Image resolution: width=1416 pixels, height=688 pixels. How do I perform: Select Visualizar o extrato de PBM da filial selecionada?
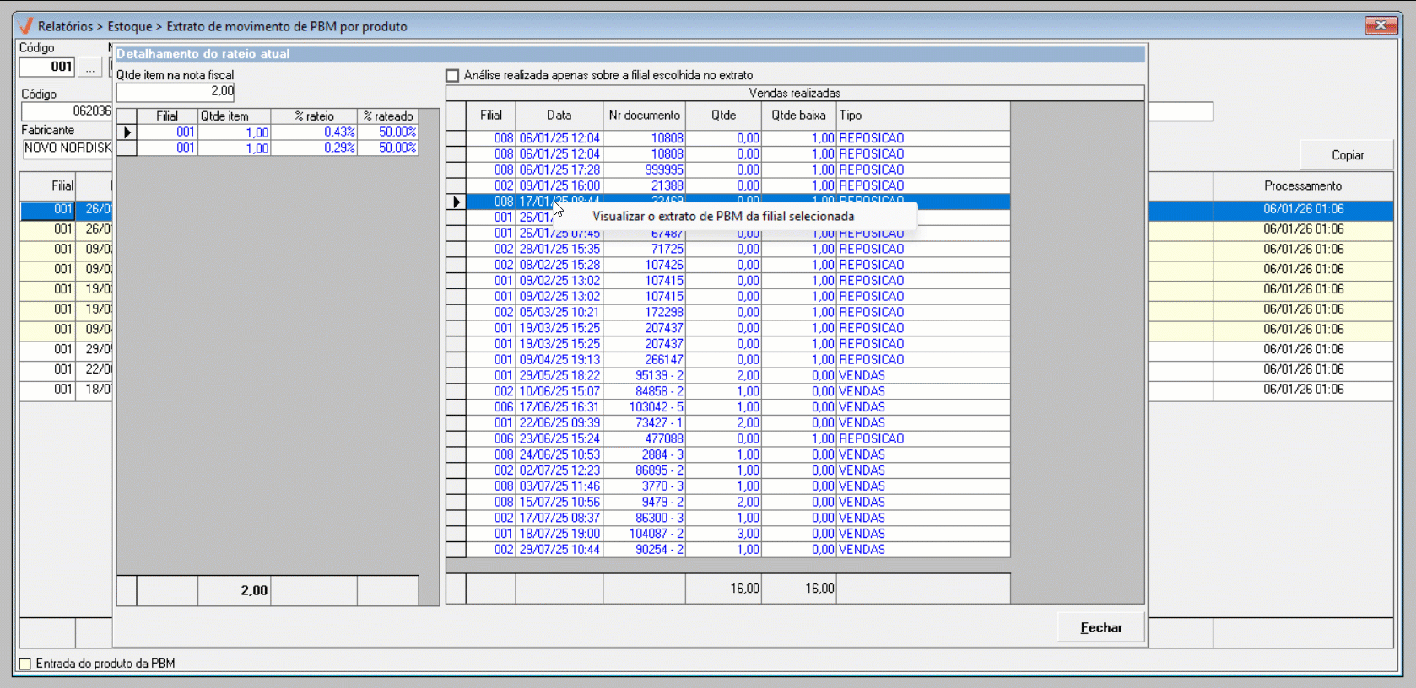tap(722, 217)
